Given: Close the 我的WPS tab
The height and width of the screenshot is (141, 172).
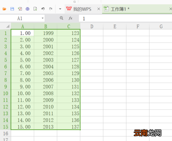Looking at the screenshot, I should (99, 9).
